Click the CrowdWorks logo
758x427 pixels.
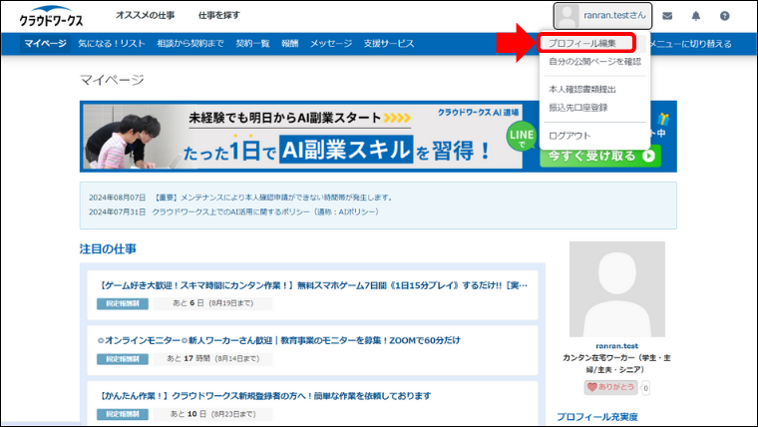coord(51,16)
